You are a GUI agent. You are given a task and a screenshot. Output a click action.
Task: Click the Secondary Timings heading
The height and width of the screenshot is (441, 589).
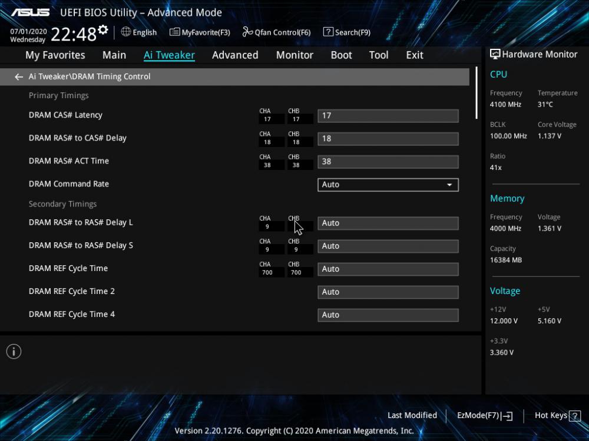[x=63, y=204]
